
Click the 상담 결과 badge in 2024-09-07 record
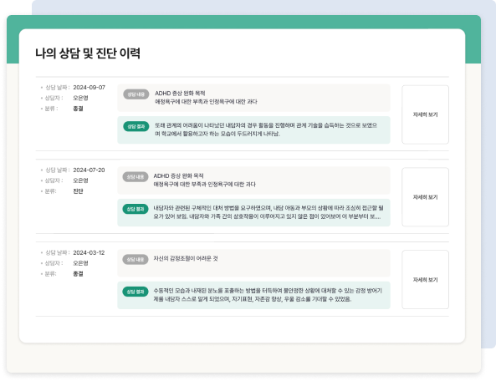pos(136,126)
